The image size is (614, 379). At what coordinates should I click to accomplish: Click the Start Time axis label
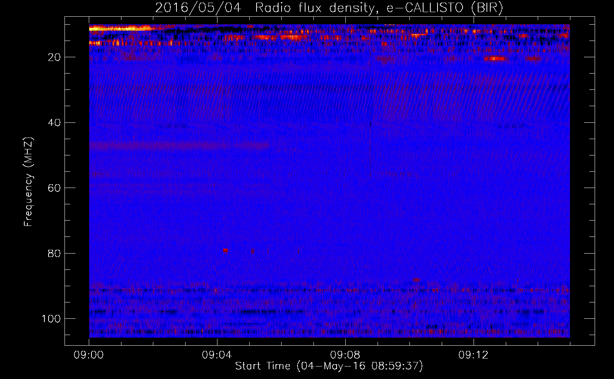pos(329,366)
